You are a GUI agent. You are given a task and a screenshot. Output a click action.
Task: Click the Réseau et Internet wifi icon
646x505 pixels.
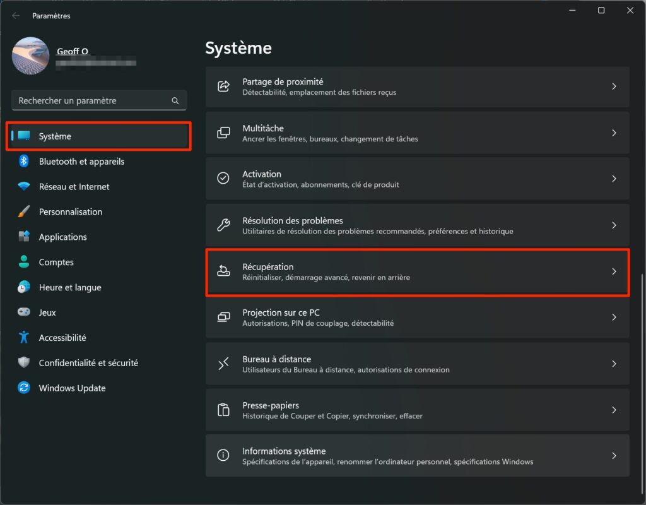(x=24, y=187)
